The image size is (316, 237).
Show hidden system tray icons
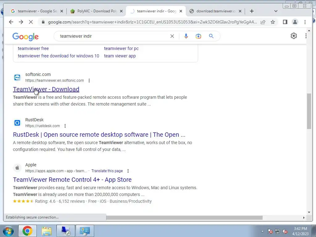pos(262,231)
